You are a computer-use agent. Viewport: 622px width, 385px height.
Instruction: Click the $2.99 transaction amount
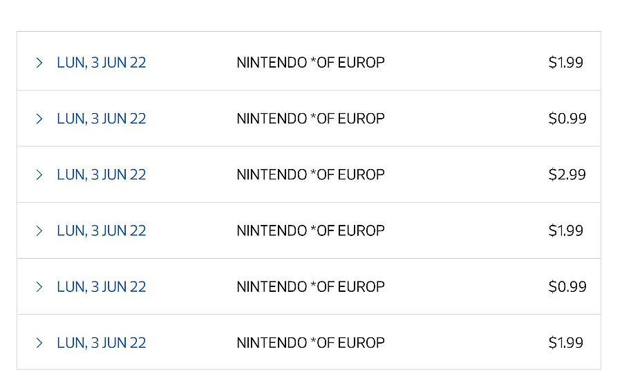coord(567,175)
